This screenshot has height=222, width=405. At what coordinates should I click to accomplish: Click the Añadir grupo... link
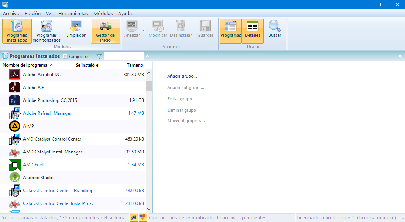coord(182,77)
